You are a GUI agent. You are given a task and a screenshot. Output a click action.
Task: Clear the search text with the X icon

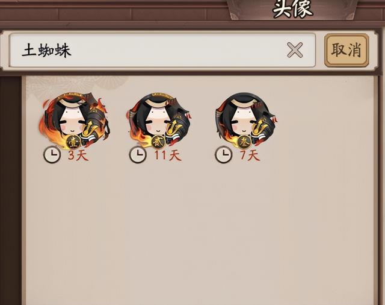(295, 50)
